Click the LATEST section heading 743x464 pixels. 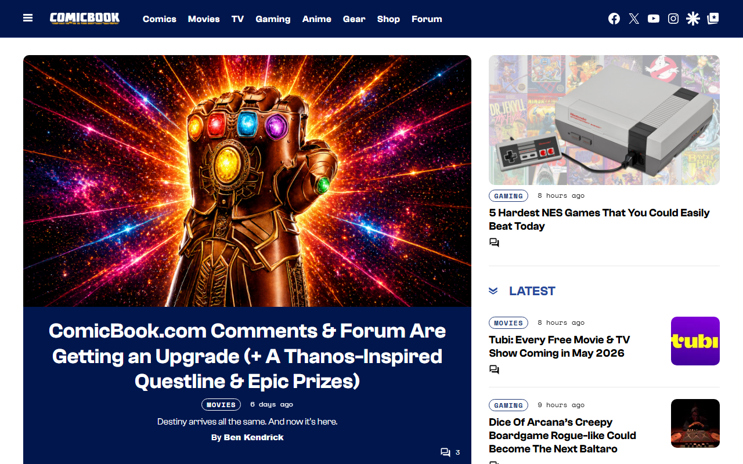pos(532,291)
